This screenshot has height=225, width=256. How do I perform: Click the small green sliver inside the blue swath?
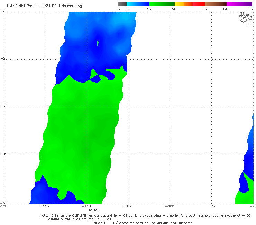(98, 44)
